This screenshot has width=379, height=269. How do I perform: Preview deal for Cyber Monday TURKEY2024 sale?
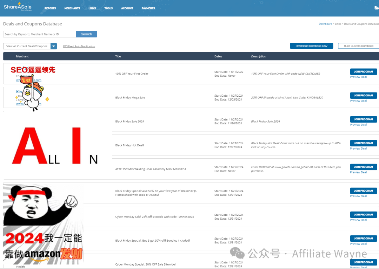coord(358,220)
